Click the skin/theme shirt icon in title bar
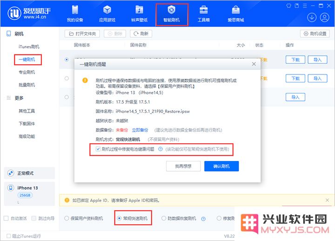 288,6
